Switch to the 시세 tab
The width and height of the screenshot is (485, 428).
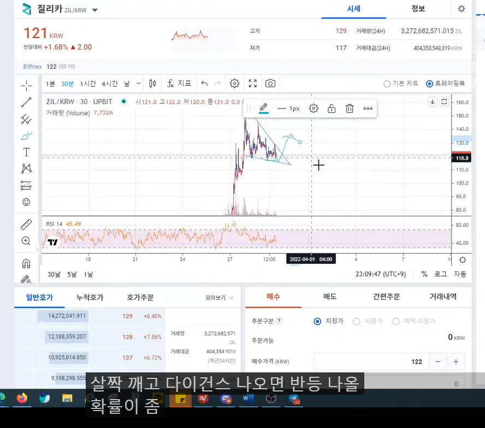(x=353, y=9)
